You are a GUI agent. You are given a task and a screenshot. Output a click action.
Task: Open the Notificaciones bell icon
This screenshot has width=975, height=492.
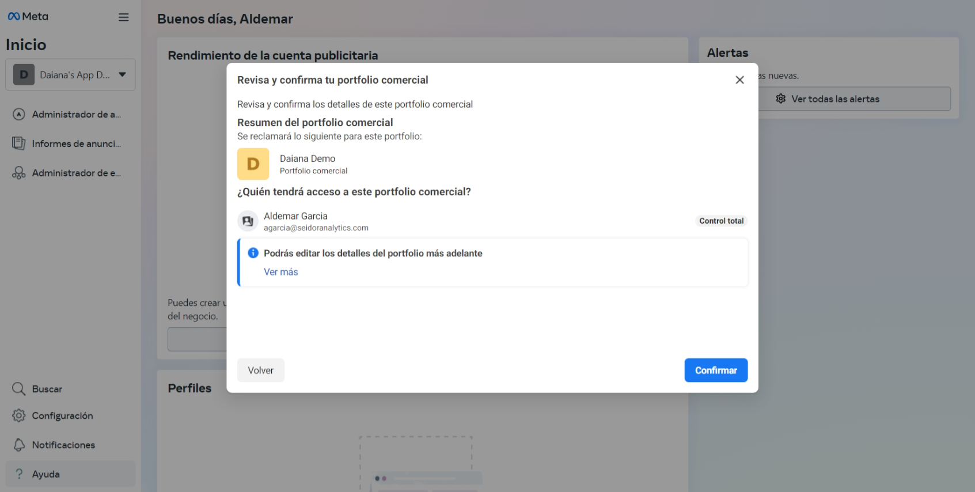[x=19, y=445]
